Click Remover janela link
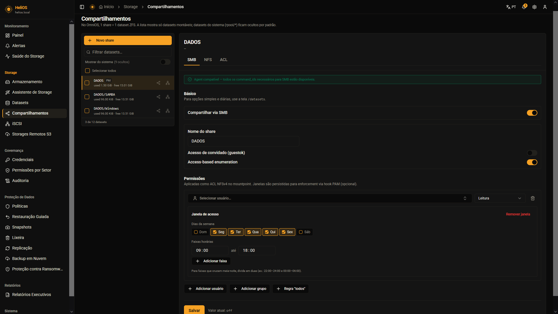This screenshot has height=314, width=558. (x=518, y=214)
